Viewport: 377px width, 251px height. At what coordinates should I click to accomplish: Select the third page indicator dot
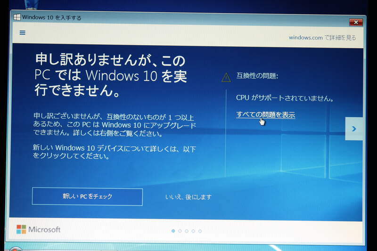187,231
